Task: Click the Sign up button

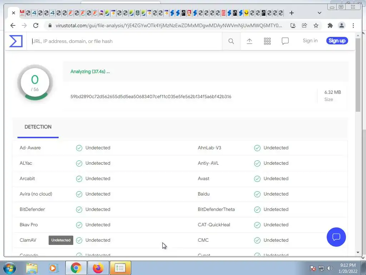Action: tap(337, 41)
